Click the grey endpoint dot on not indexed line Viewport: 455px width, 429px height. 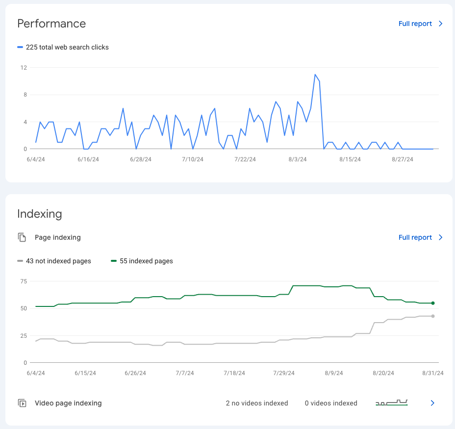click(x=433, y=316)
